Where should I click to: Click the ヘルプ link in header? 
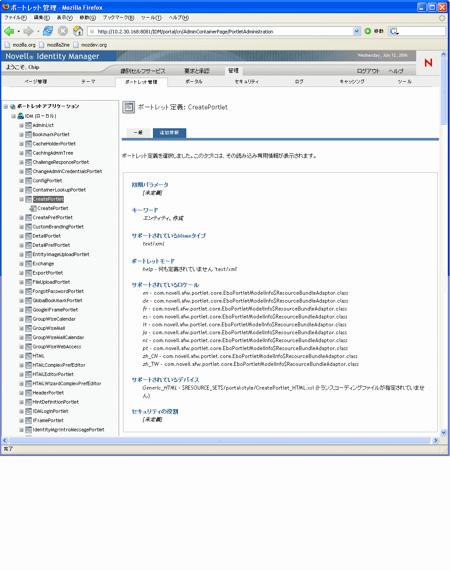tap(396, 71)
